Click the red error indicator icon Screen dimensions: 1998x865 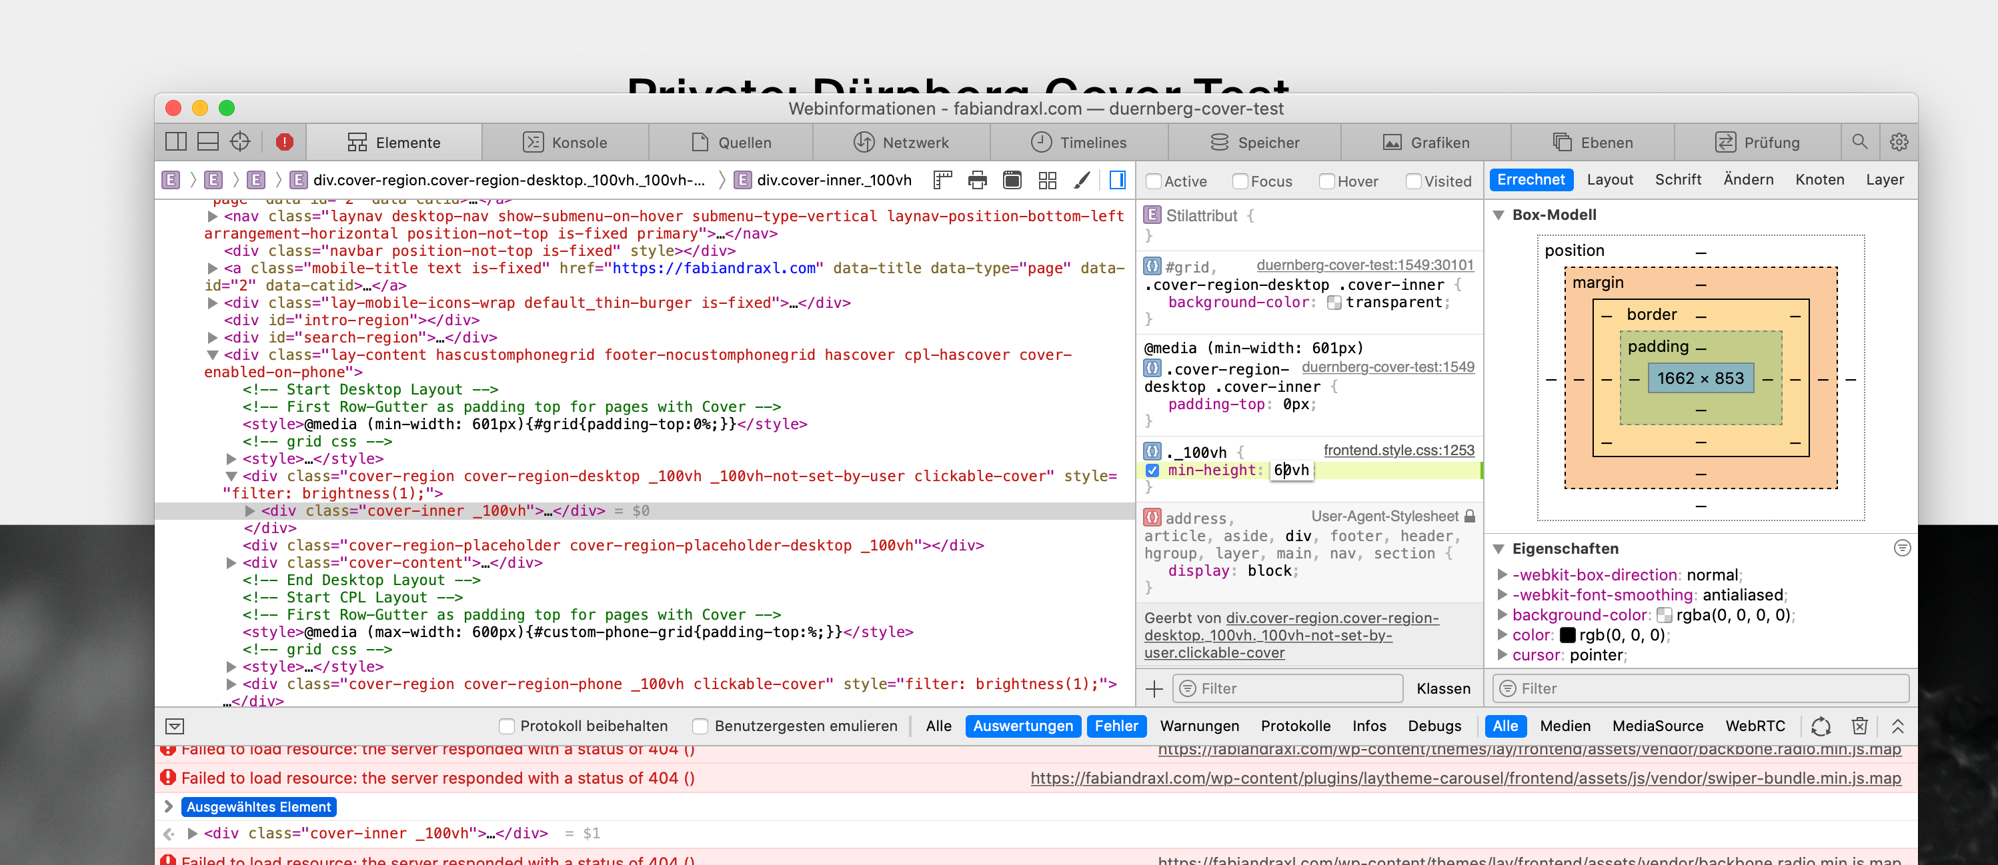(x=284, y=142)
